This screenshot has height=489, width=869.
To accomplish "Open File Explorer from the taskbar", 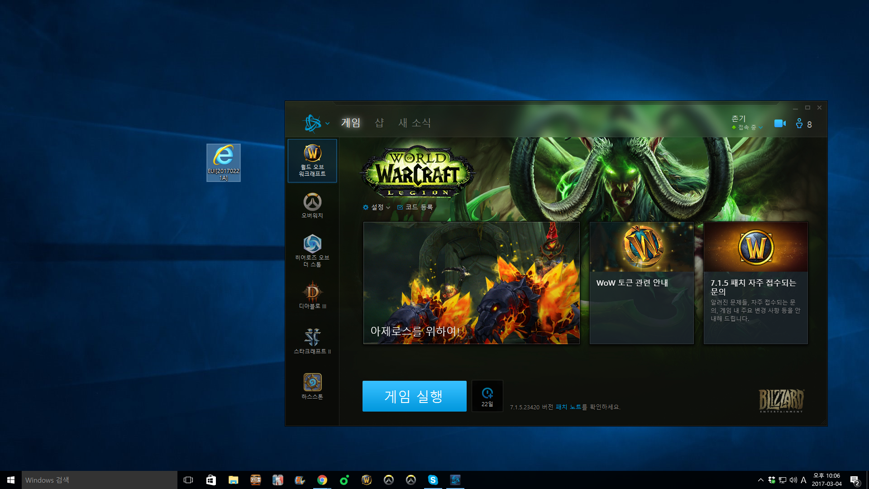I will click(233, 480).
